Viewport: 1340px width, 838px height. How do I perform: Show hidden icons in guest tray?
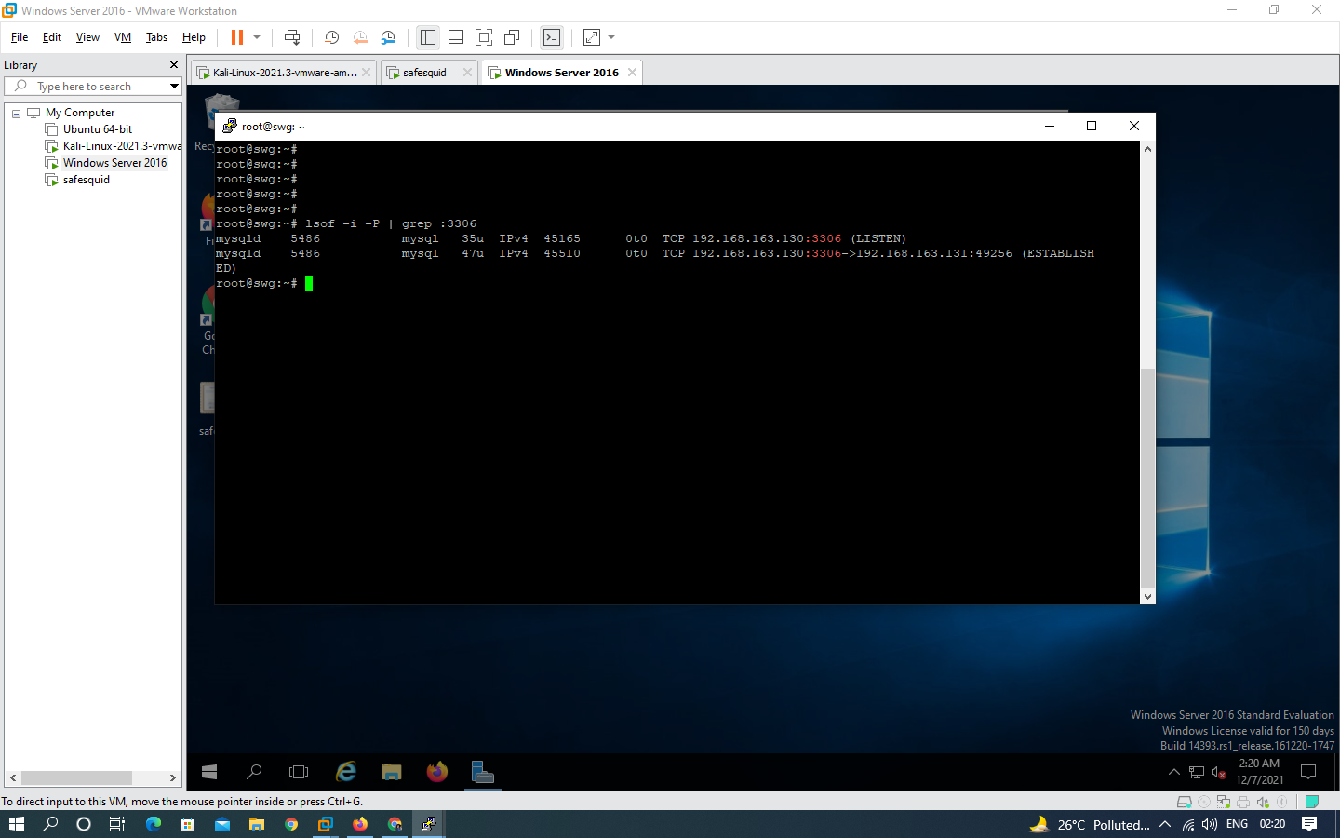(1174, 772)
